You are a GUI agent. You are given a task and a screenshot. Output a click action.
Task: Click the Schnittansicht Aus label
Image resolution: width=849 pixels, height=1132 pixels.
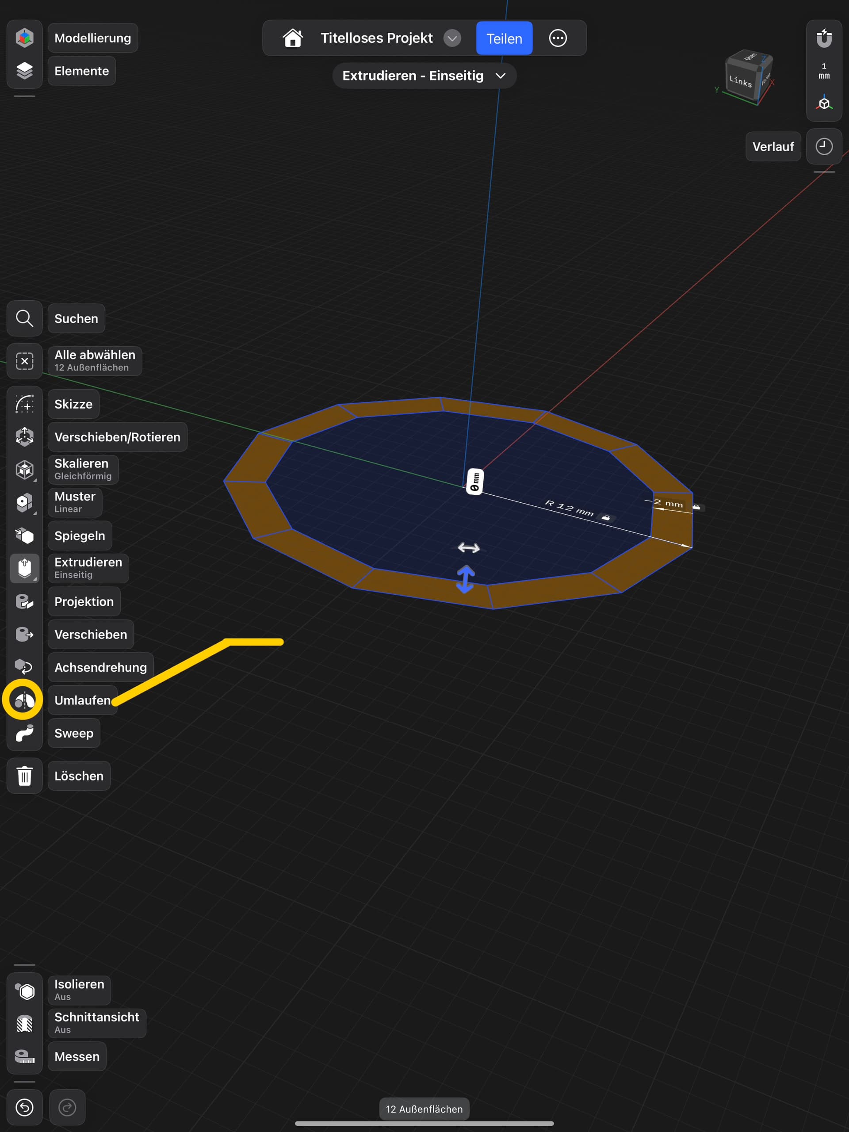[x=97, y=1024]
